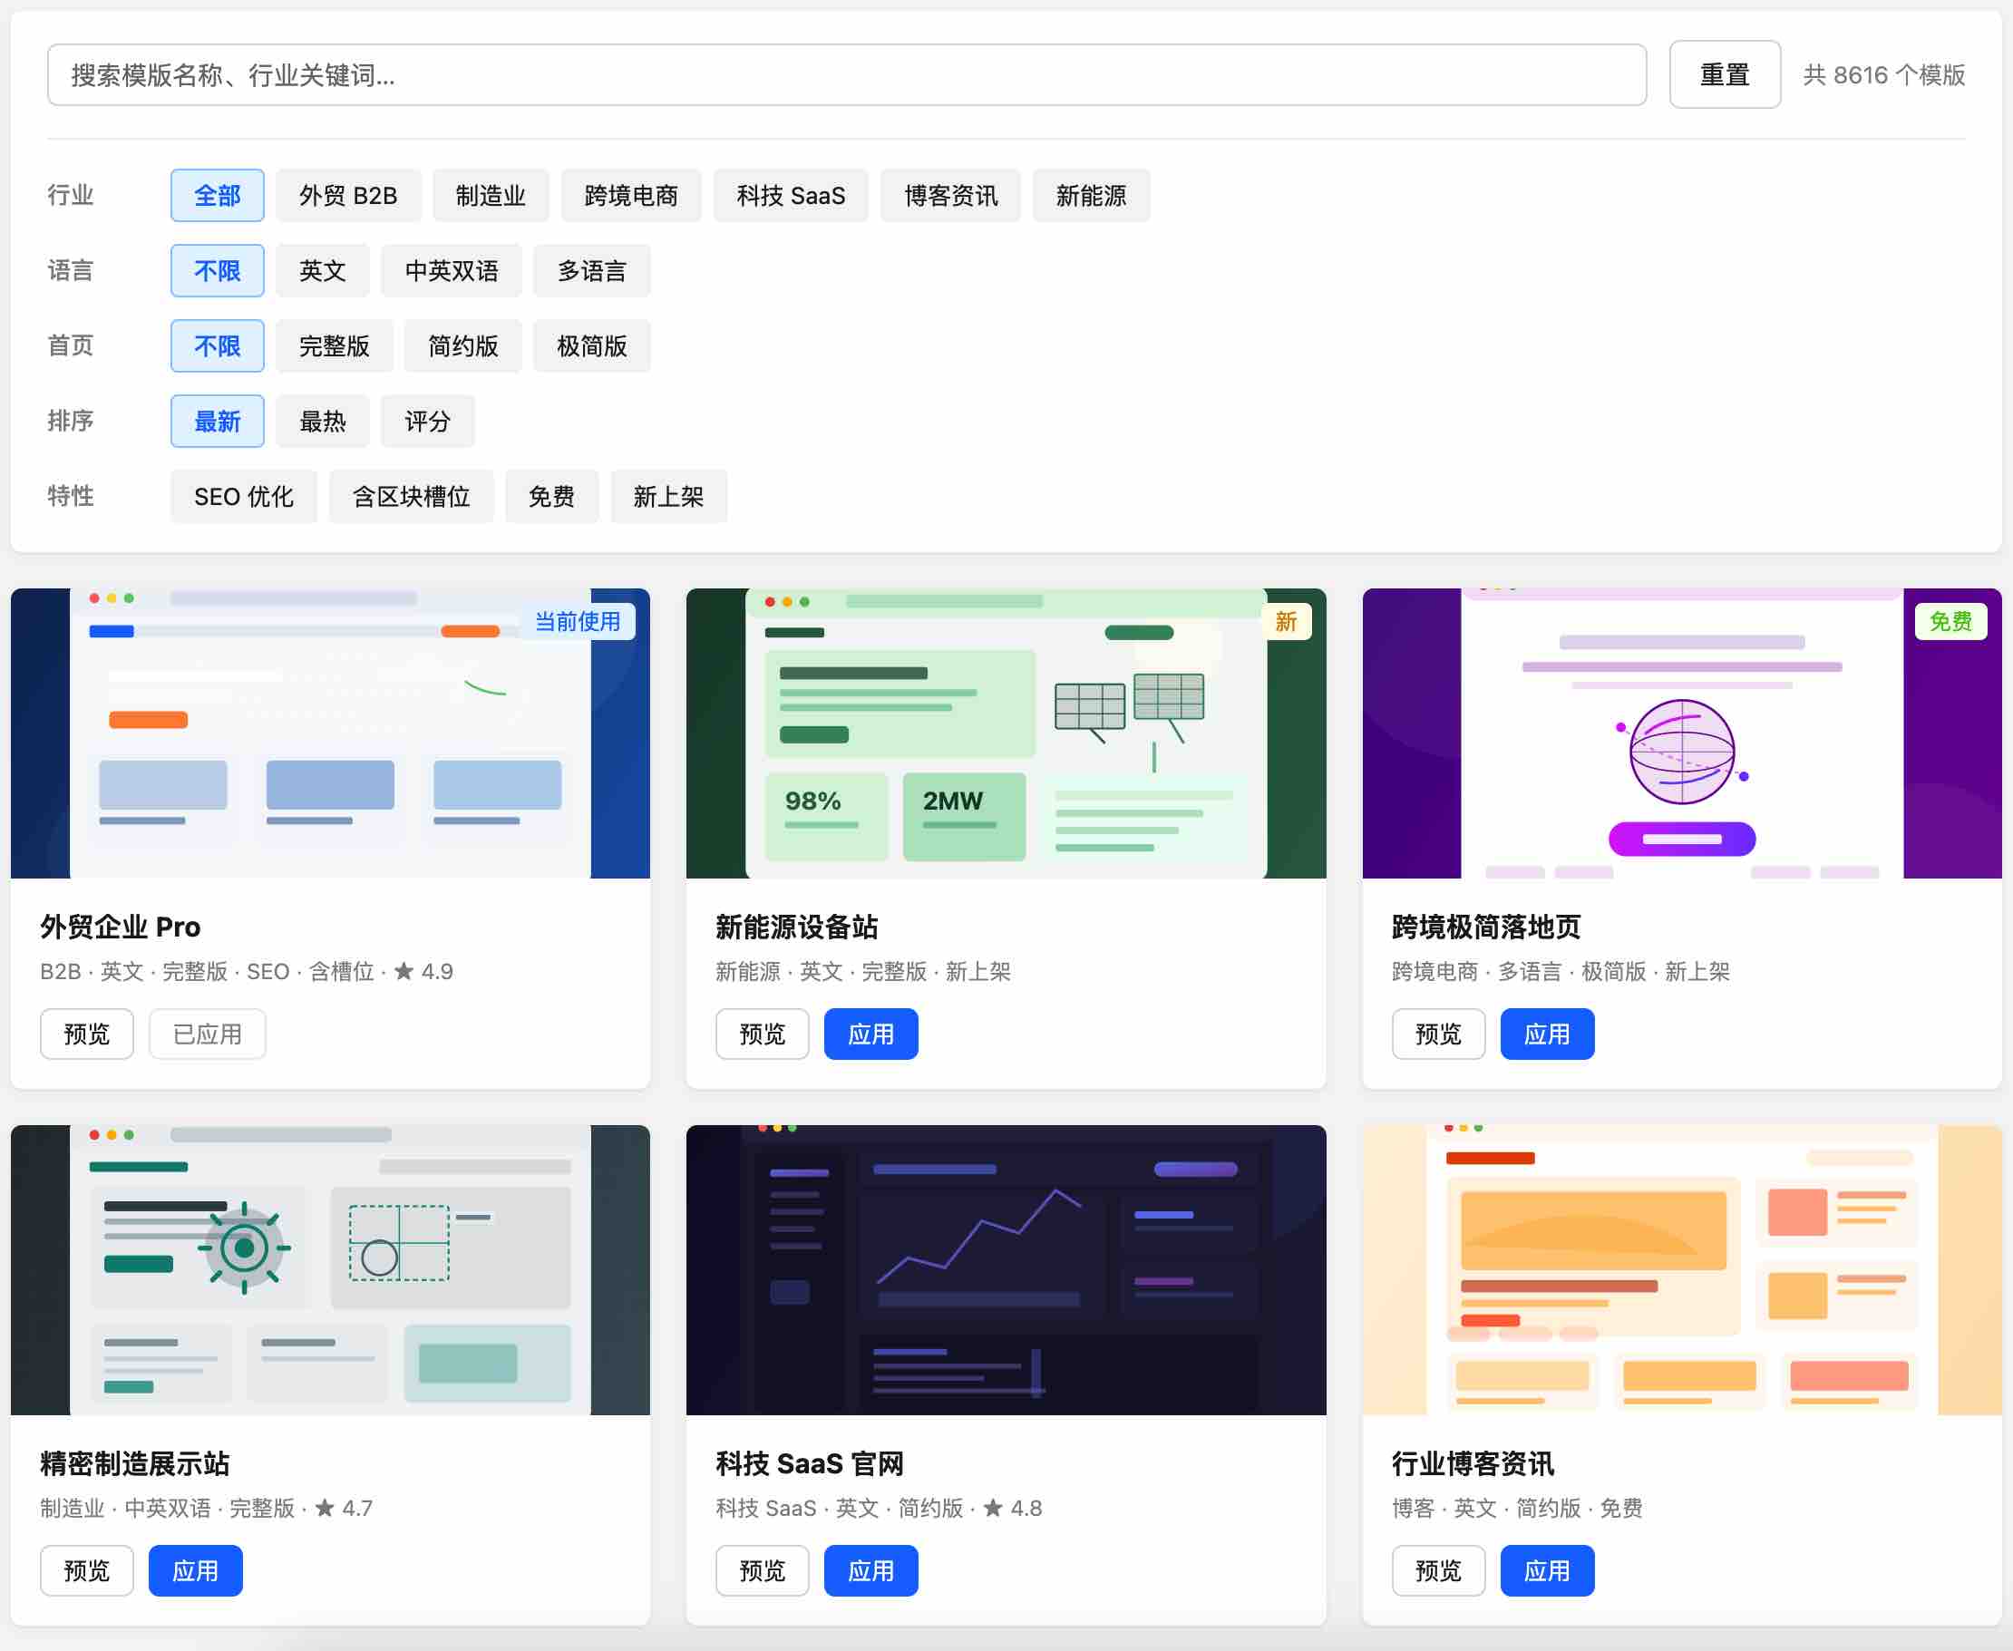Image resolution: width=2013 pixels, height=1651 pixels.
Task: Select 不限 in the 语言 row
Action: 217,270
